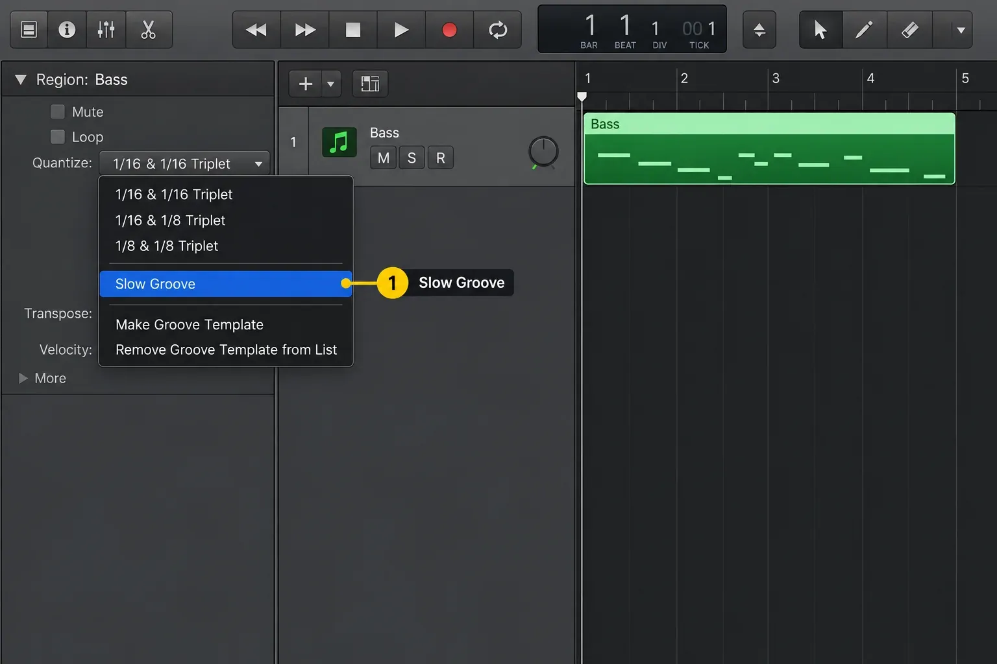Open the scissors Editors button
The width and height of the screenshot is (997, 664).
point(149,30)
